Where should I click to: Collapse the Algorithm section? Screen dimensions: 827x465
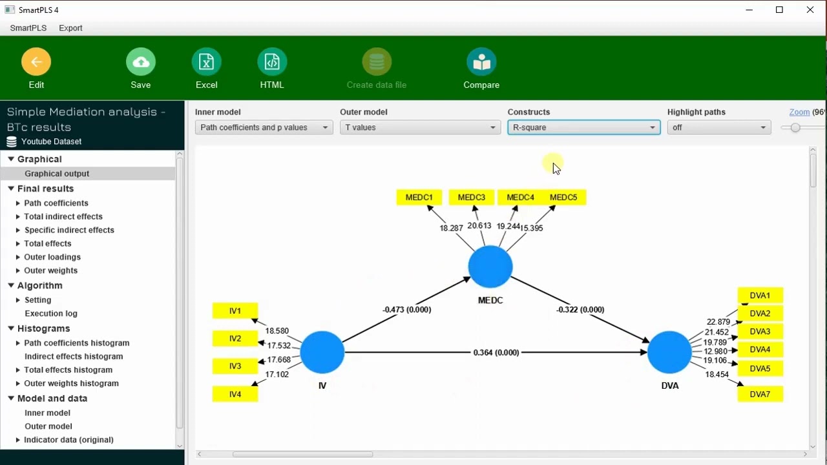click(11, 285)
